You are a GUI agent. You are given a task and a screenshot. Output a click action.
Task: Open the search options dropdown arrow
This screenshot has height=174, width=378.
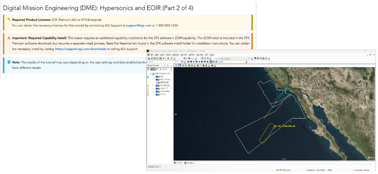(178, 62)
